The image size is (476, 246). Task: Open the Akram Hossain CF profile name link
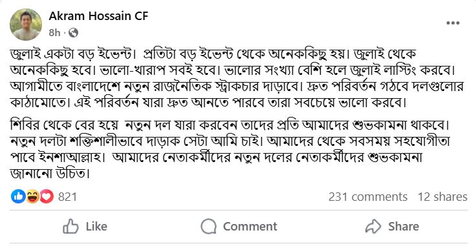98,16
